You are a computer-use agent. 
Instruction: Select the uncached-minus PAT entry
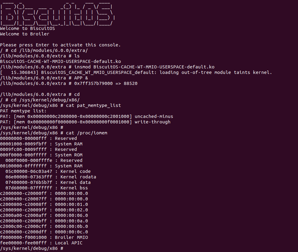pos(86,116)
